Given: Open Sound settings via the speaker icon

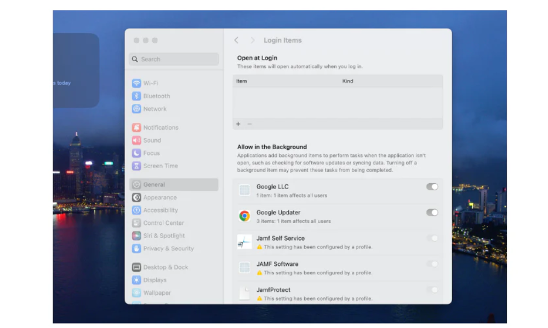Looking at the screenshot, I should click(136, 140).
